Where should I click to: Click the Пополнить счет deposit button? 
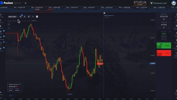pyautogui.click(x=158, y=3)
